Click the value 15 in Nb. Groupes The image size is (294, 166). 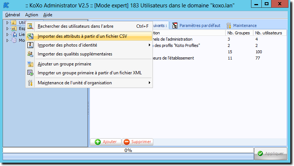tap(230, 52)
